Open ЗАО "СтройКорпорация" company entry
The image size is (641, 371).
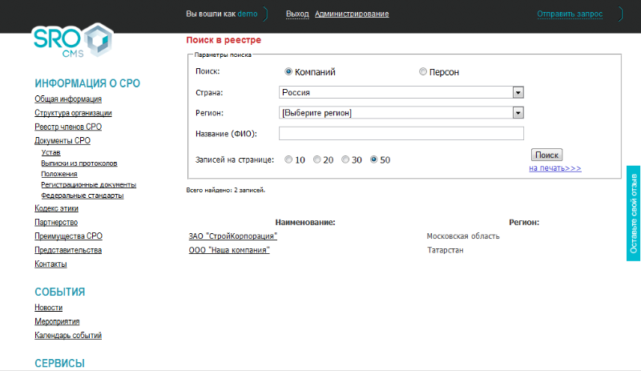[233, 236]
